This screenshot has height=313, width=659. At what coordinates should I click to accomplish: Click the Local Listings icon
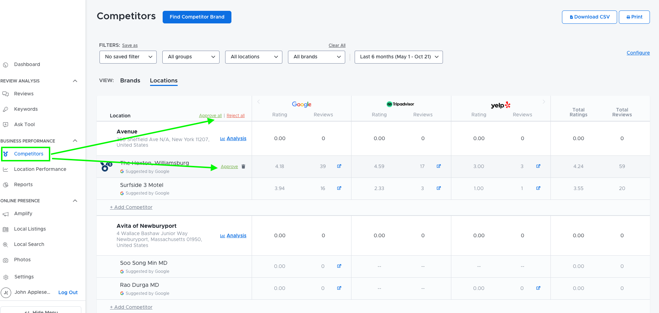pos(6,229)
